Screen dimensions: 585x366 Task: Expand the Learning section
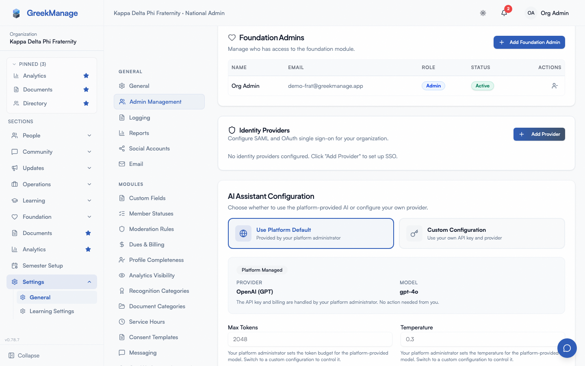click(x=52, y=200)
